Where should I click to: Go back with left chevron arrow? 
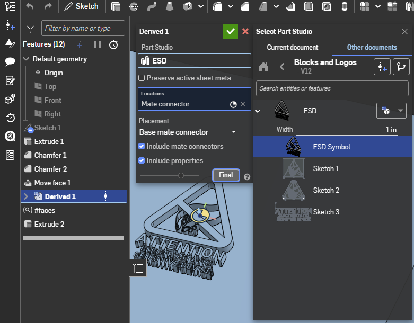tap(282, 67)
